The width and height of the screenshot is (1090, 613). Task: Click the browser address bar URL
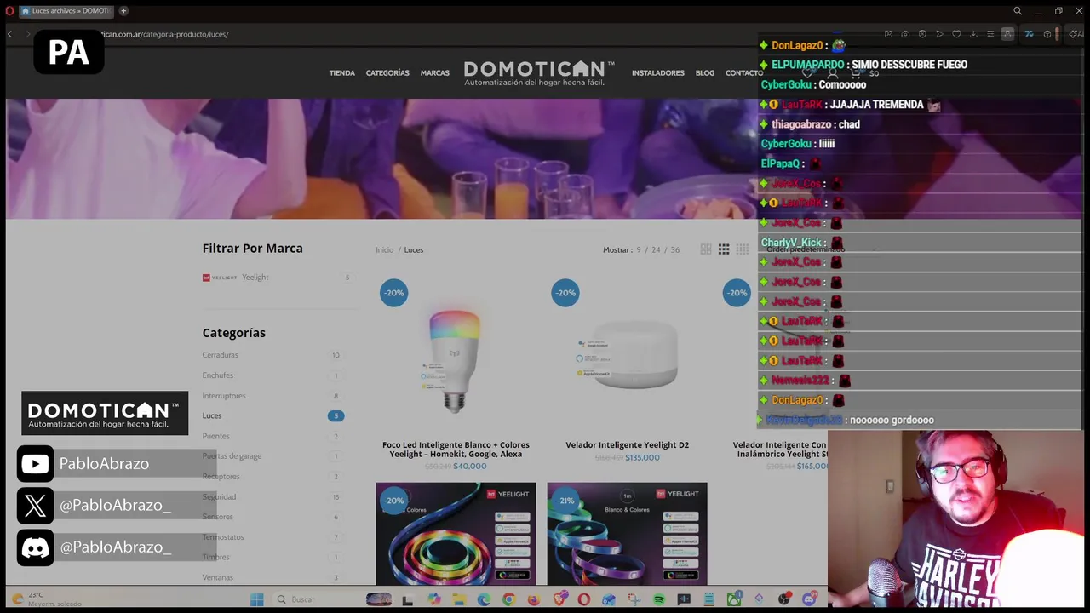166,34
